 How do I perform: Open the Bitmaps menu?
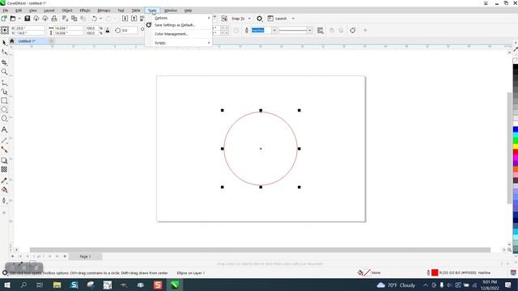tap(104, 11)
